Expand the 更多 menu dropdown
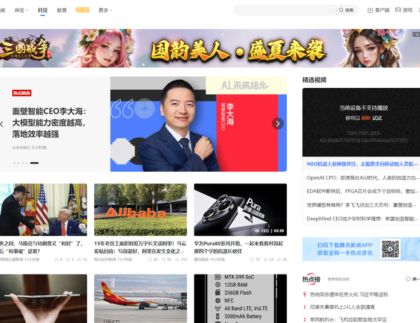The height and width of the screenshot is (323, 420). (x=105, y=10)
